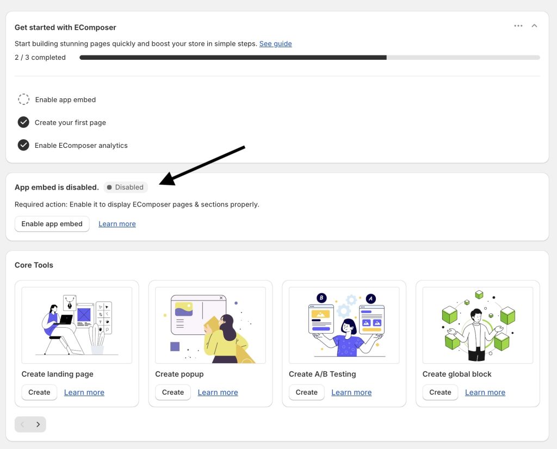
Task: Click the onboarding progress bar
Action: [310, 57]
